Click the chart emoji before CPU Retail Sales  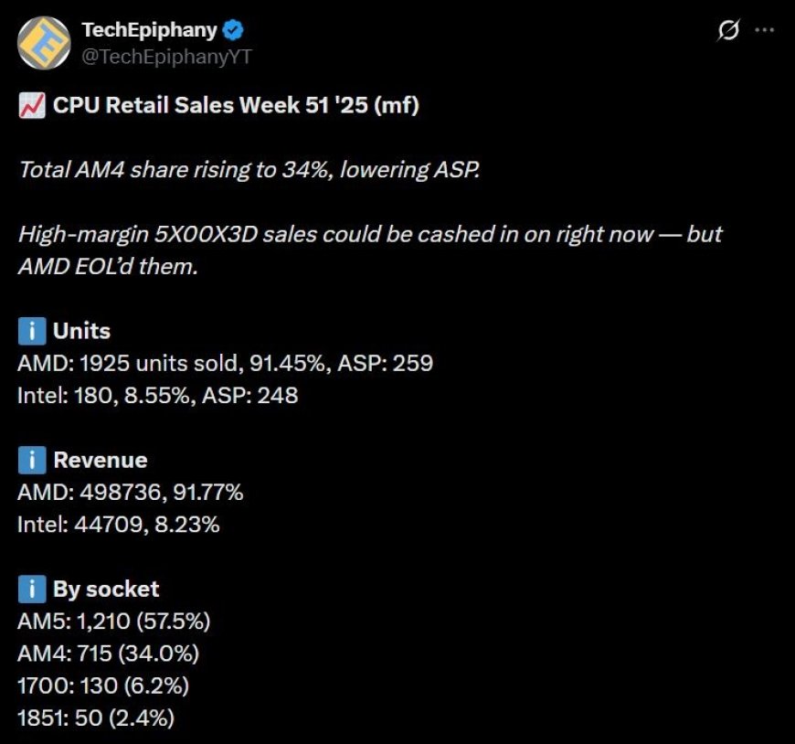point(32,103)
